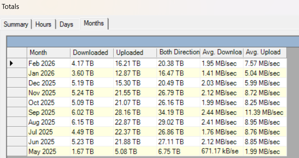This screenshot has height=158, width=299.
Task: Click the 4.17 TB downloaded cell
Action: point(92,64)
